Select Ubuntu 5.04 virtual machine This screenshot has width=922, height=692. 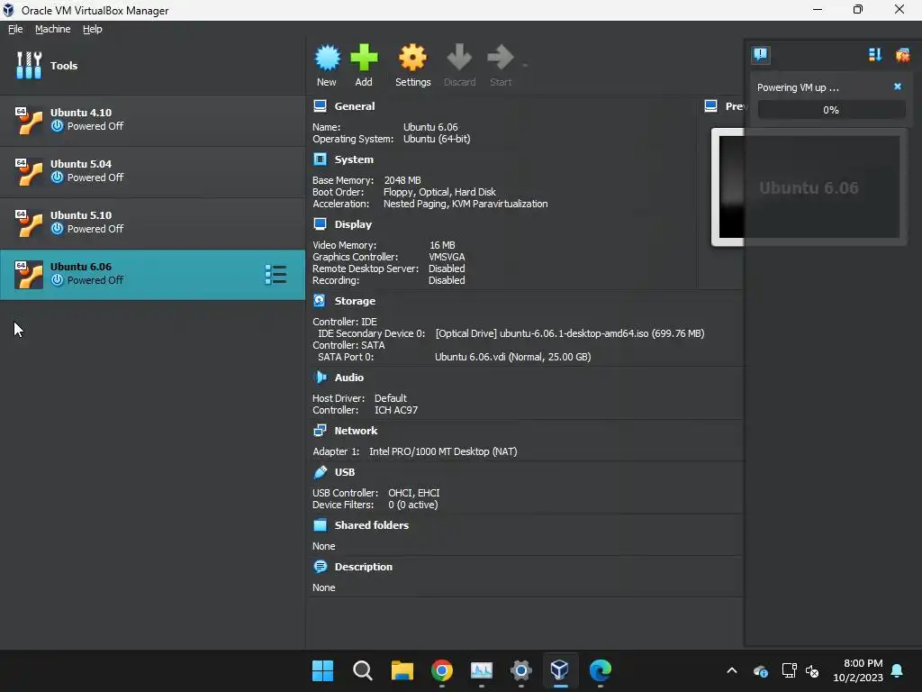tap(152, 171)
